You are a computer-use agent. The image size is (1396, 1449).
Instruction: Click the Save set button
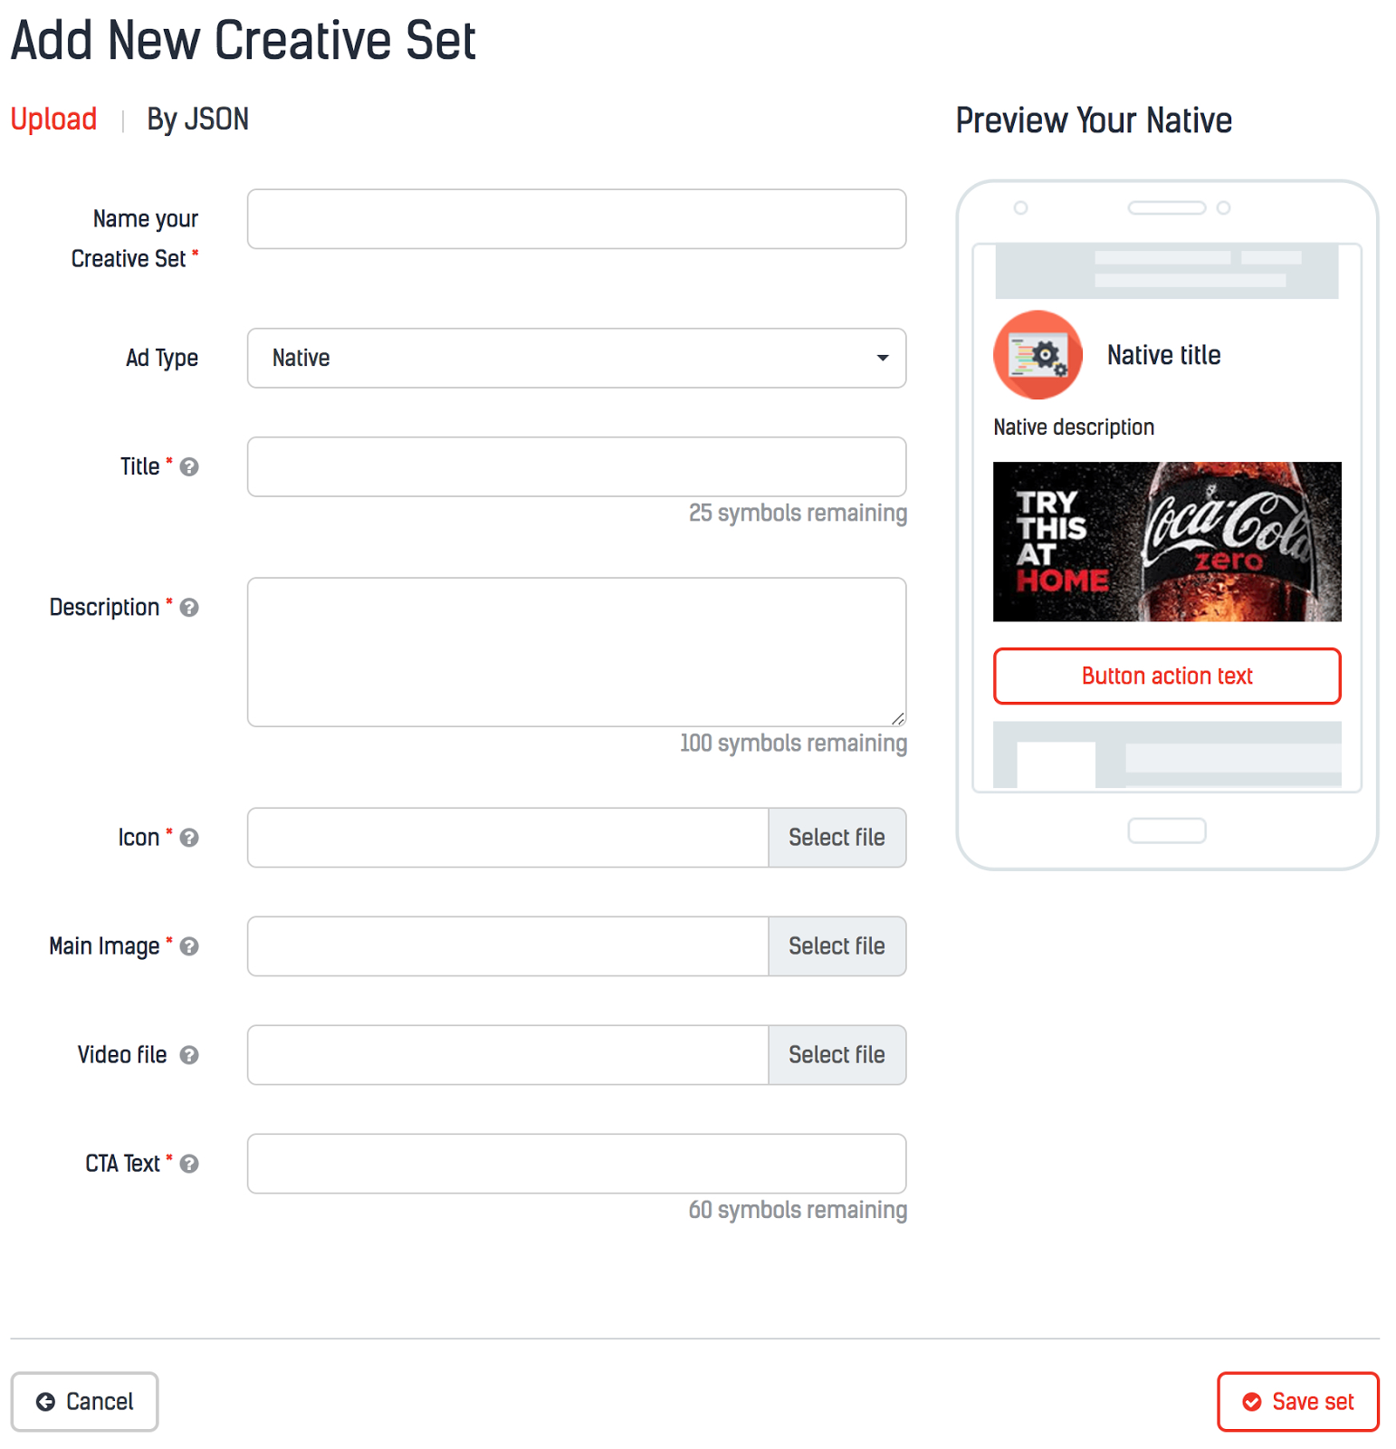[1297, 1402]
